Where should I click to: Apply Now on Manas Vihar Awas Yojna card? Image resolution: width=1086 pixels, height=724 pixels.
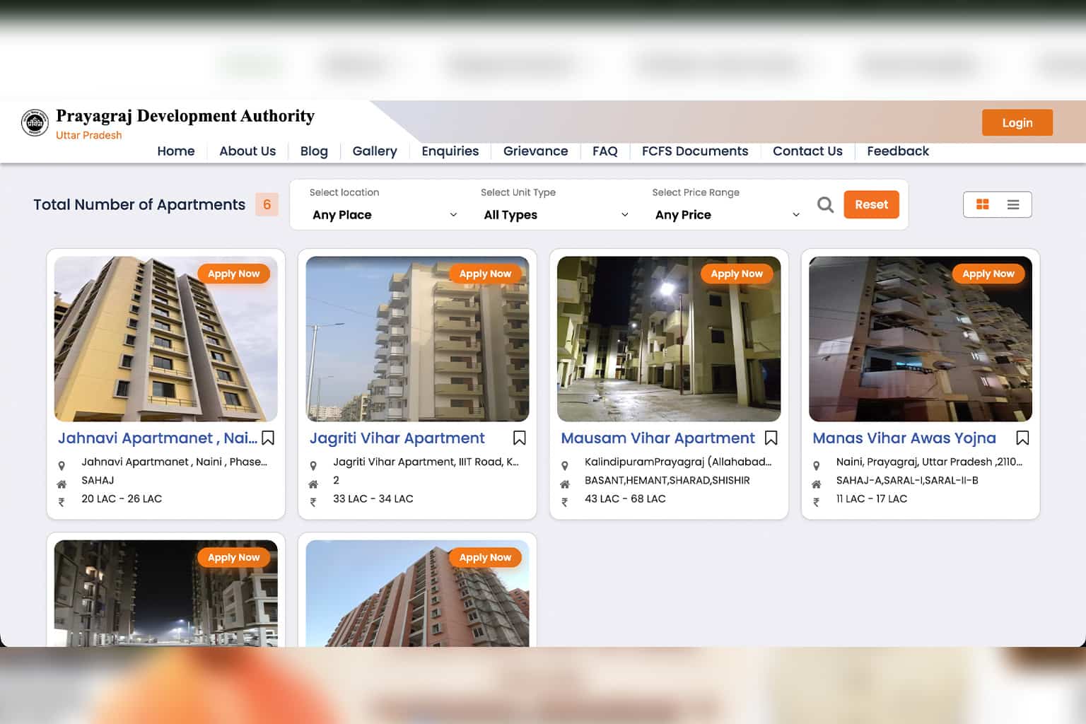(988, 274)
